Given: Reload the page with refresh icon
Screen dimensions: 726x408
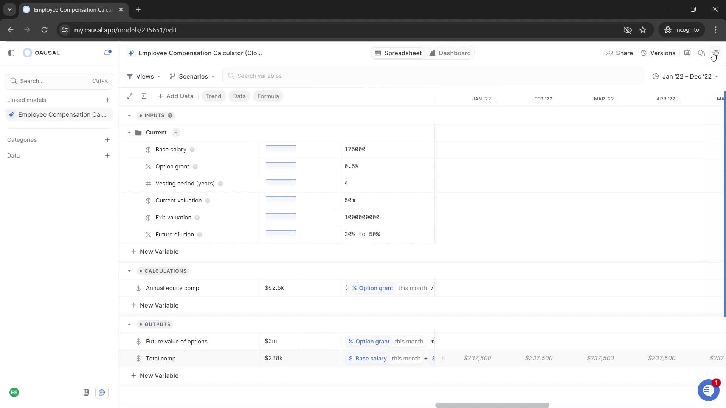Looking at the screenshot, I should point(44,30).
